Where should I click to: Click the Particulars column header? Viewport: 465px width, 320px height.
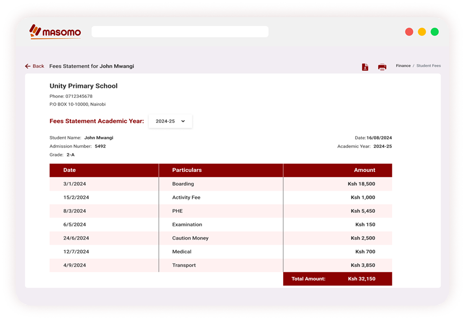click(x=187, y=170)
